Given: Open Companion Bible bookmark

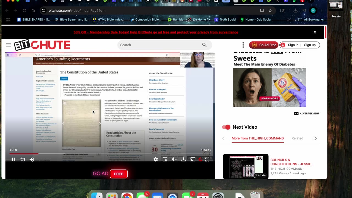Looking at the screenshot, I should coord(146,20).
